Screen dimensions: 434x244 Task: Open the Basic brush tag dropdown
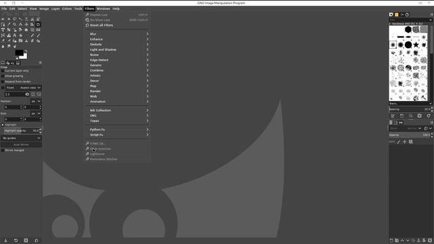410,104
